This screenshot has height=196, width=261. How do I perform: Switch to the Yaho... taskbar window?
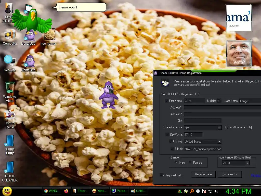pyautogui.click(x=100, y=191)
